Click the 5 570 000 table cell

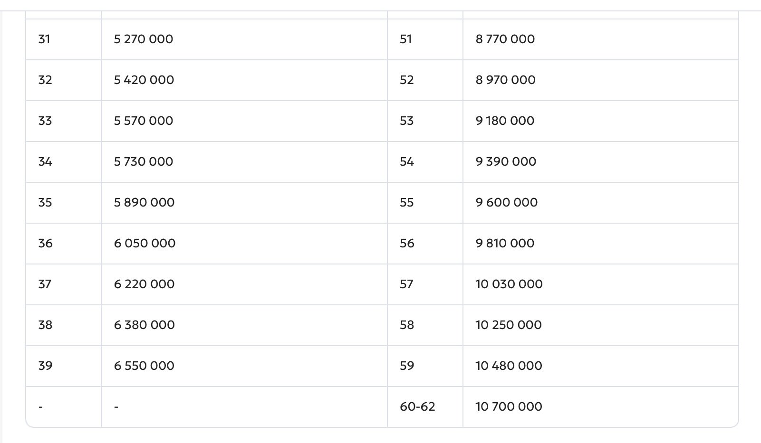(144, 121)
